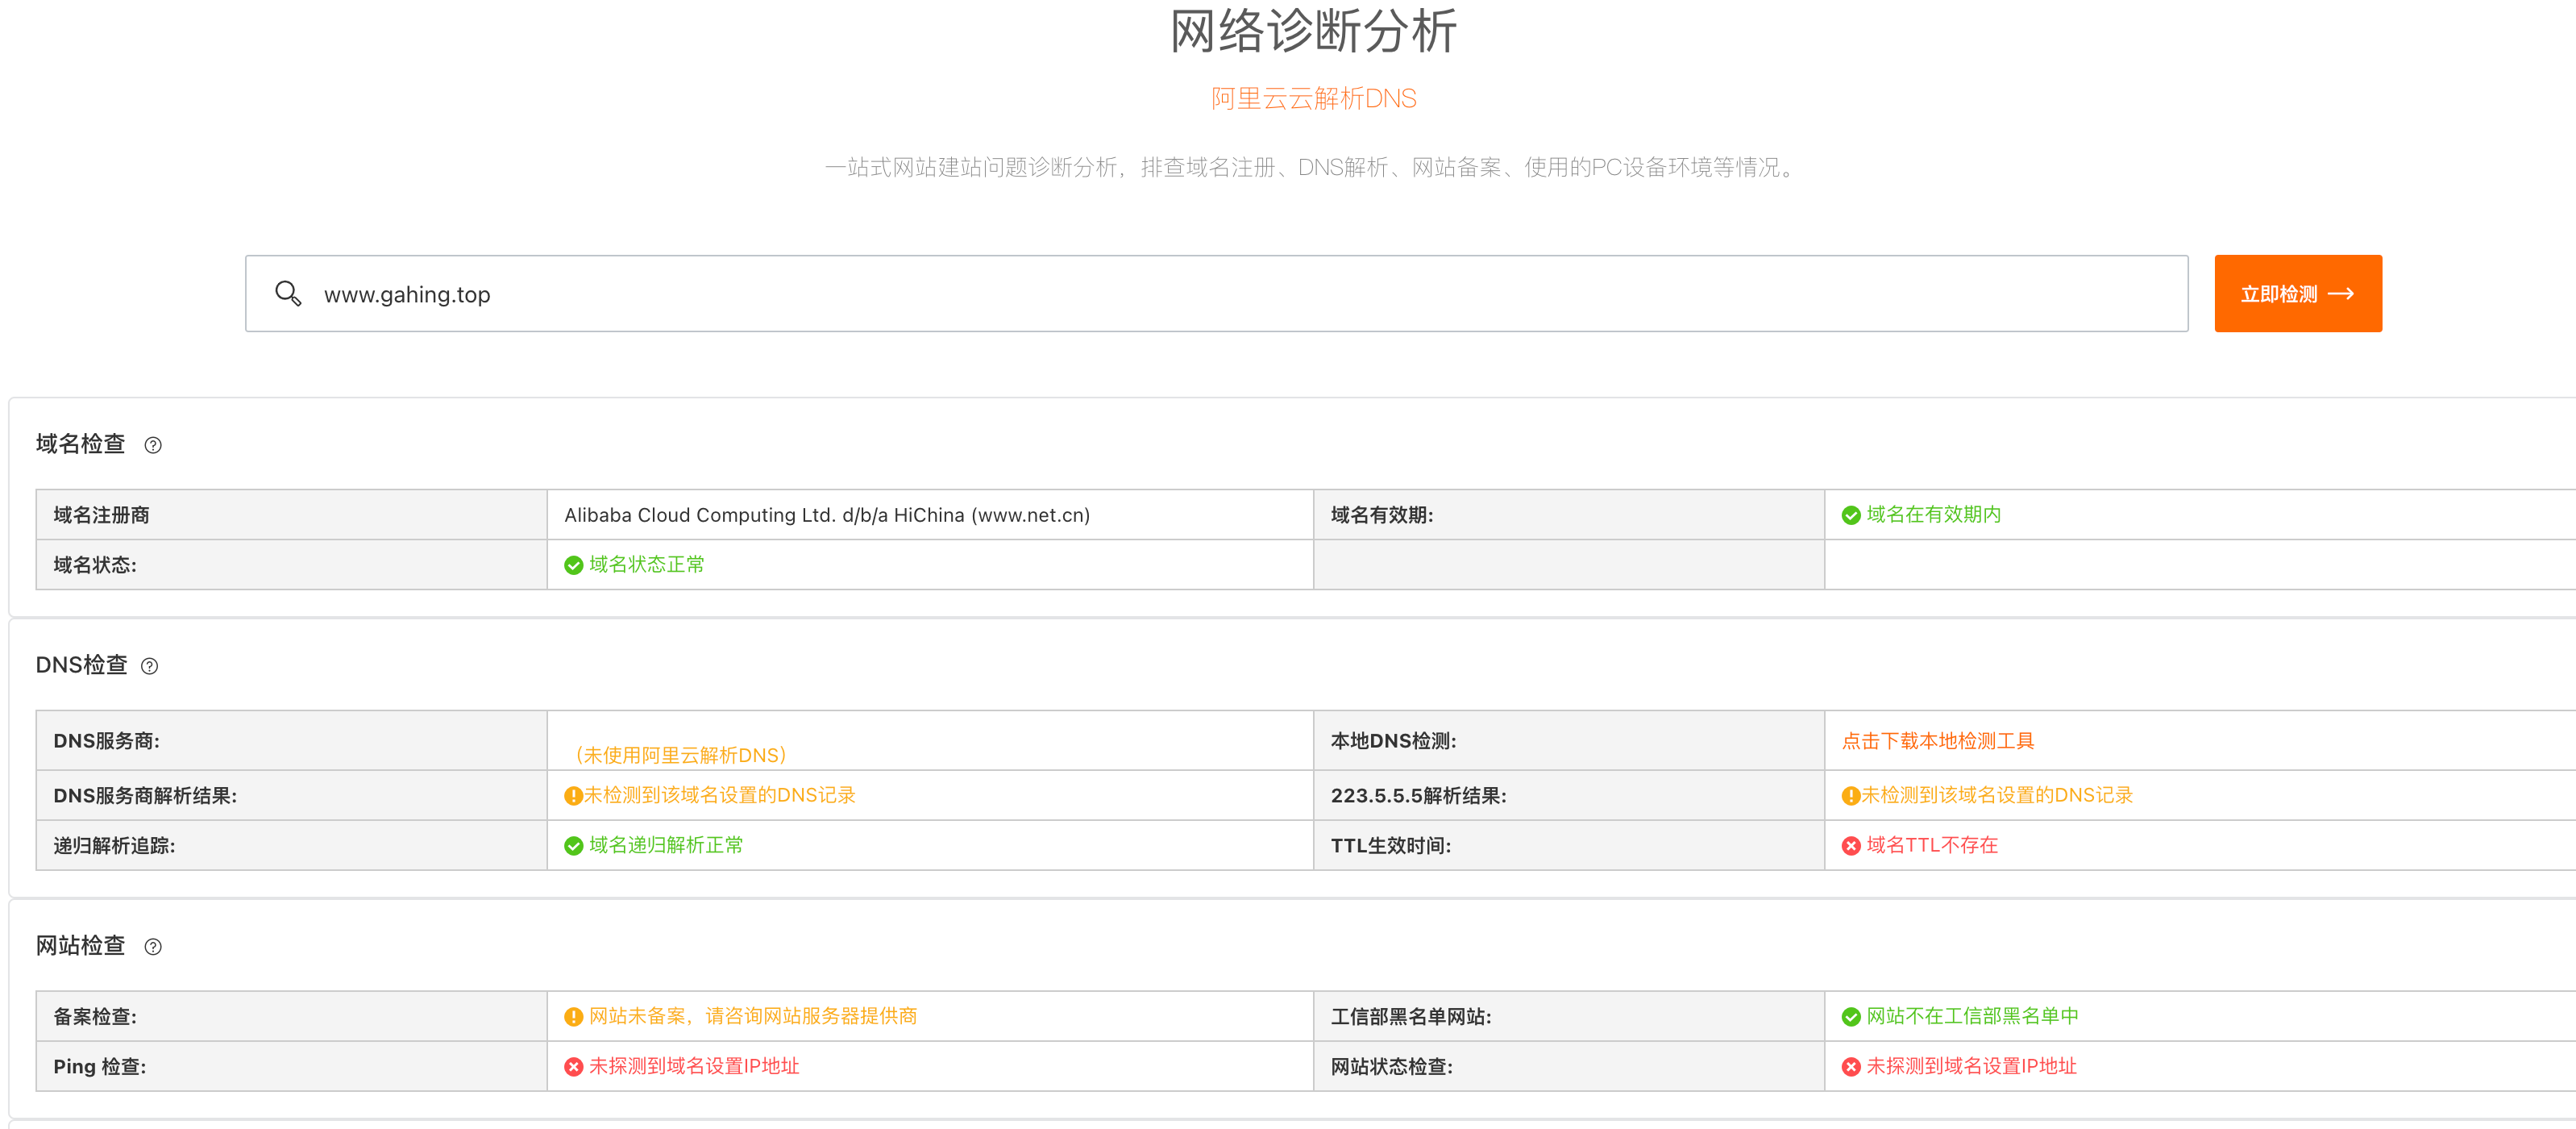Click help icon next to 域名检查
The width and height of the screenshot is (2576, 1129).
(153, 445)
